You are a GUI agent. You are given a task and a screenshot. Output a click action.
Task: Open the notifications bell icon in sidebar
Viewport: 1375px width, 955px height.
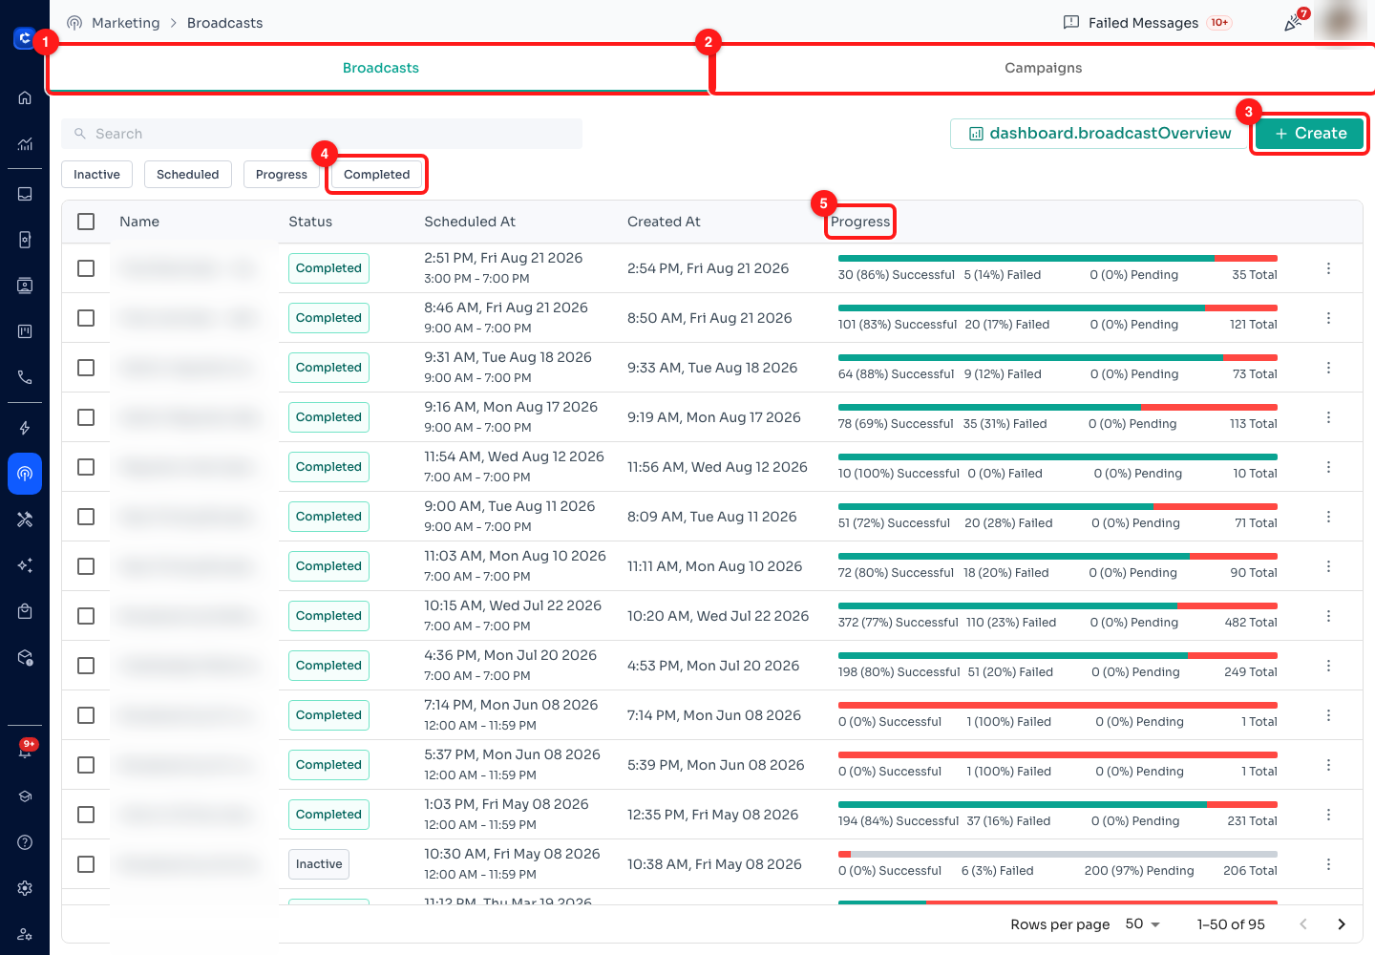25,751
